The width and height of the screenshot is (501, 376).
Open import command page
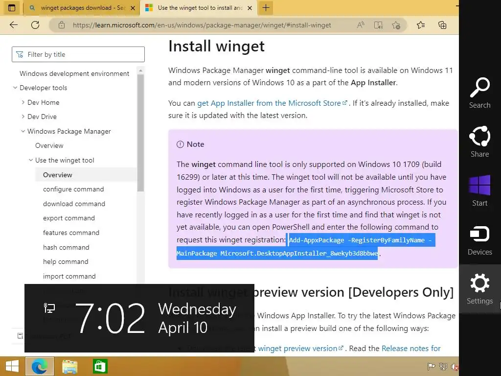coord(69,276)
